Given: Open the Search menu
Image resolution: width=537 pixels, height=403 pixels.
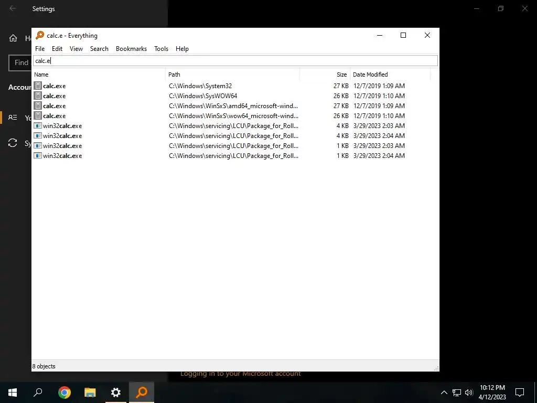Looking at the screenshot, I should click(x=99, y=49).
